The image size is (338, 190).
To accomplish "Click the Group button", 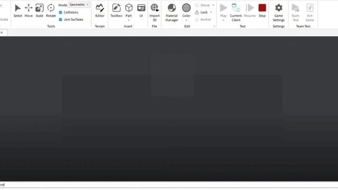I will [202, 5].
